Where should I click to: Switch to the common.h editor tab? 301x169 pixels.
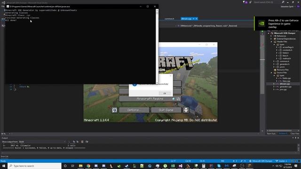tap(169, 19)
